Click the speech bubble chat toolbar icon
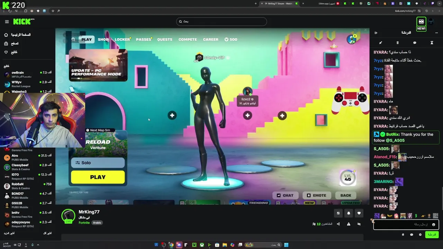 click(x=415, y=43)
